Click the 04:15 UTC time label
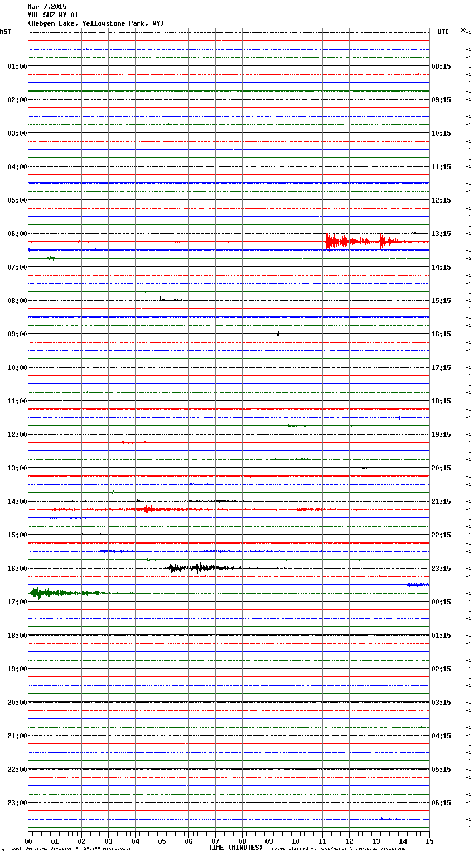 point(441,736)
